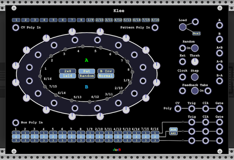Toggle top pattern step 8 button

coord(81,20)
